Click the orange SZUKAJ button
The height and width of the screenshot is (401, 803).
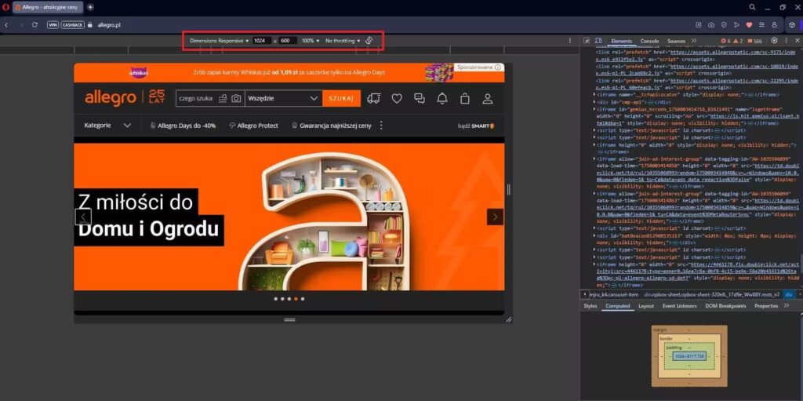tap(342, 98)
